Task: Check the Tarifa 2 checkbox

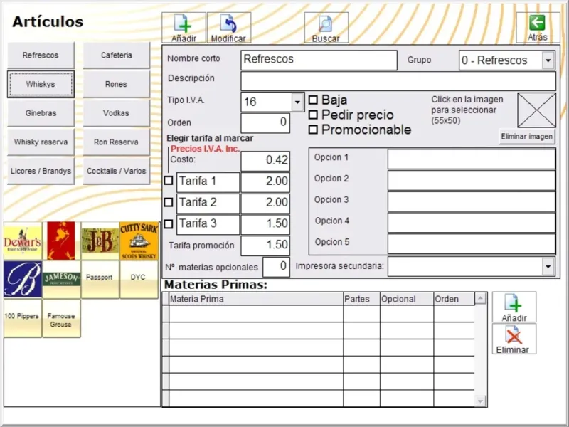Action: (169, 202)
